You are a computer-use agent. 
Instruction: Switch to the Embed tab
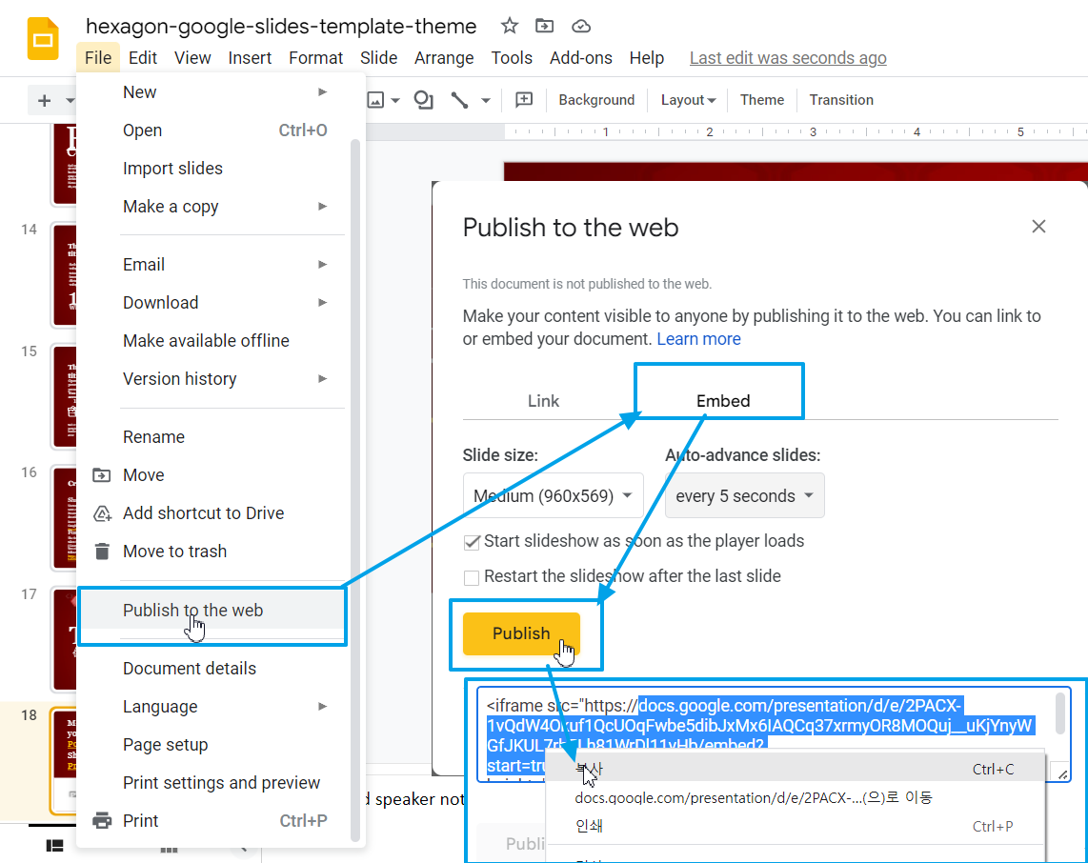pos(723,401)
